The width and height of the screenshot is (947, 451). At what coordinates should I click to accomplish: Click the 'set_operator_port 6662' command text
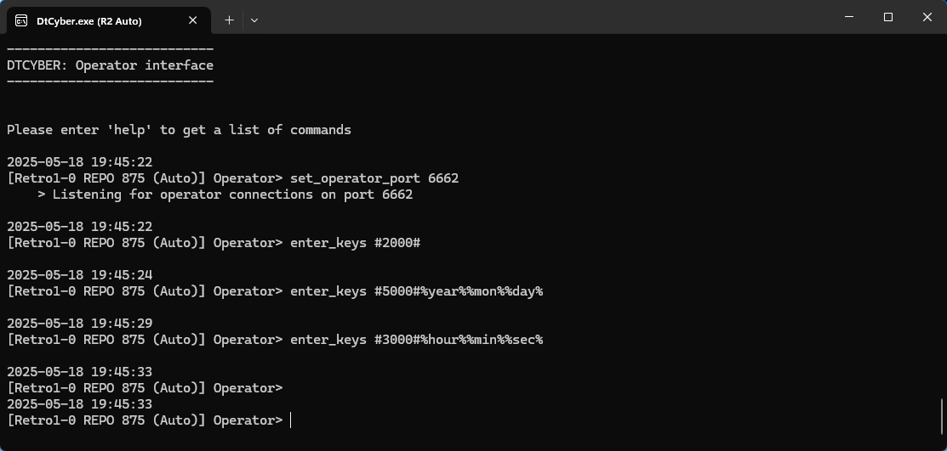coord(374,178)
